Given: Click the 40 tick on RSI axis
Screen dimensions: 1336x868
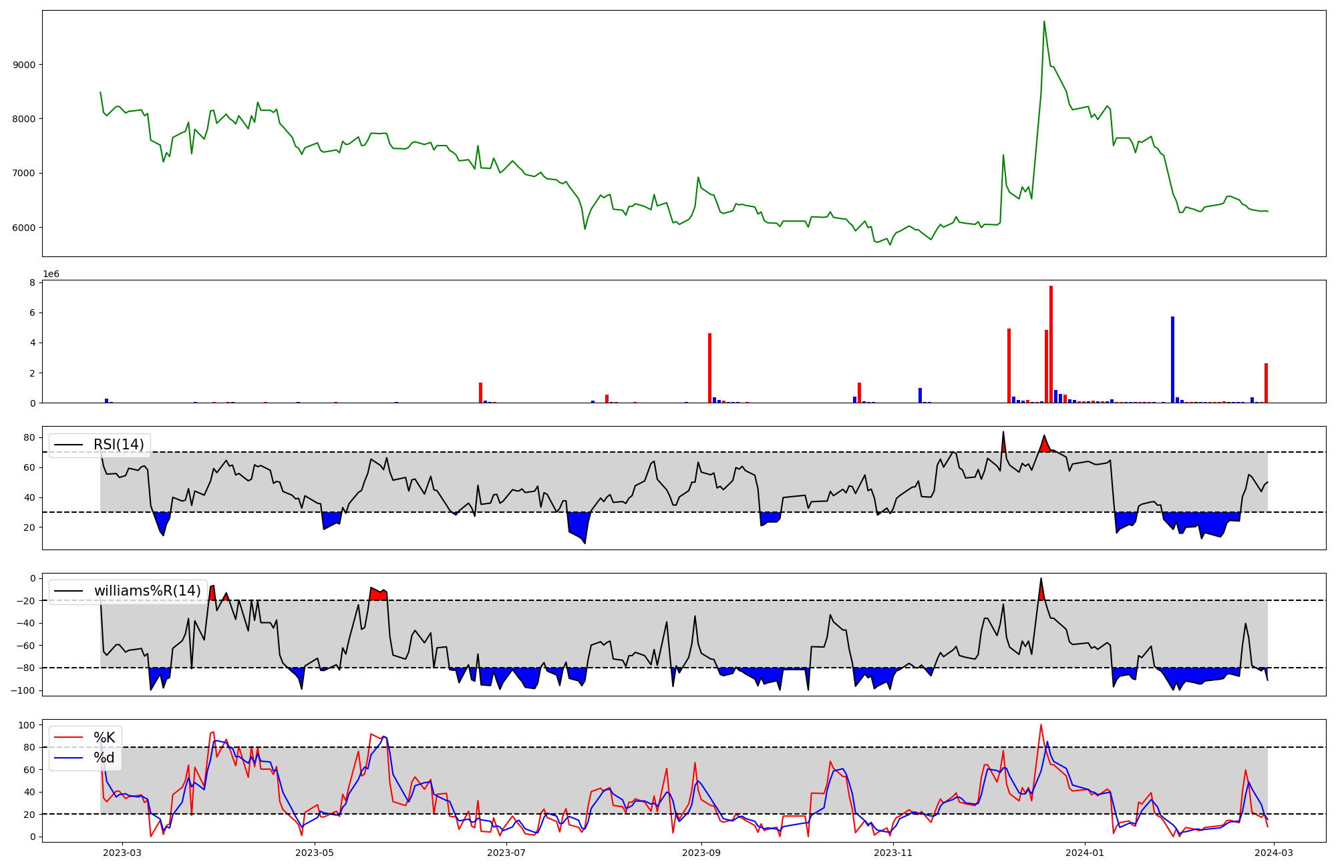Looking at the screenshot, I should pos(29,497).
